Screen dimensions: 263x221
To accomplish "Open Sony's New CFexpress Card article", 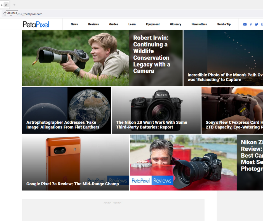I will pyautogui.click(x=234, y=125).
